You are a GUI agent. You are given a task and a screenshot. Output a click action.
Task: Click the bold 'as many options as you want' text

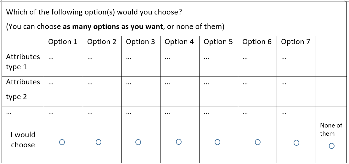[113, 27]
